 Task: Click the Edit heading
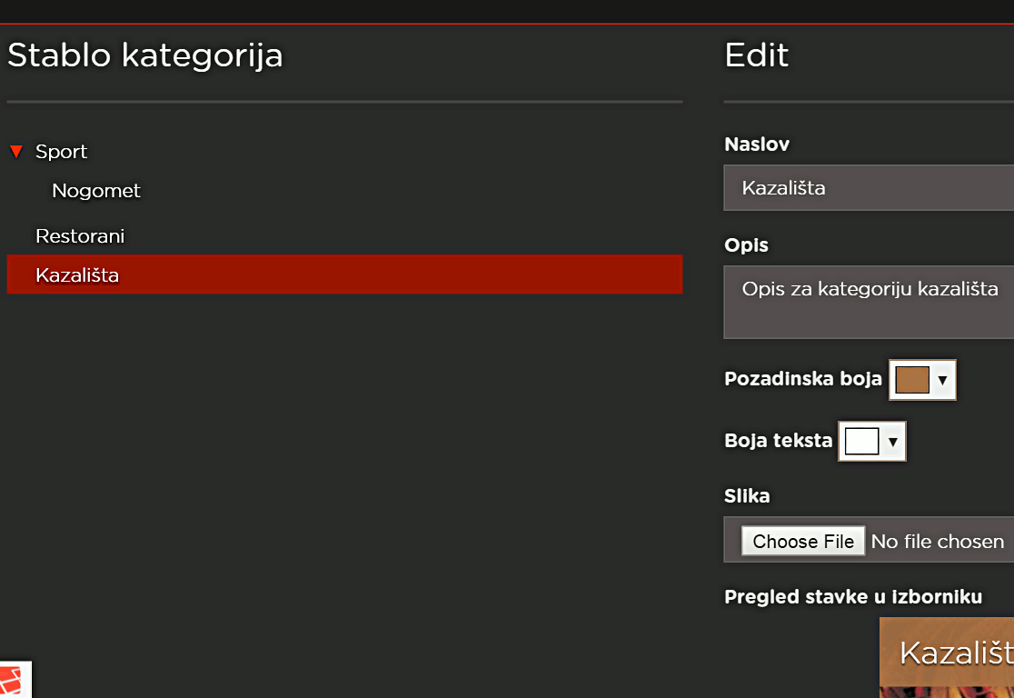click(x=757, y=55)
